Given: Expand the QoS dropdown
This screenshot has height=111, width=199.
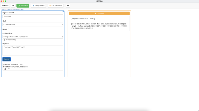Looking at the screenshot, I should 33,24.
